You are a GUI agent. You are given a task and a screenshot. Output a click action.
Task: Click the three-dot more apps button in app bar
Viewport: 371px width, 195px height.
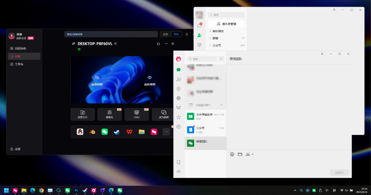click(166, 132)
